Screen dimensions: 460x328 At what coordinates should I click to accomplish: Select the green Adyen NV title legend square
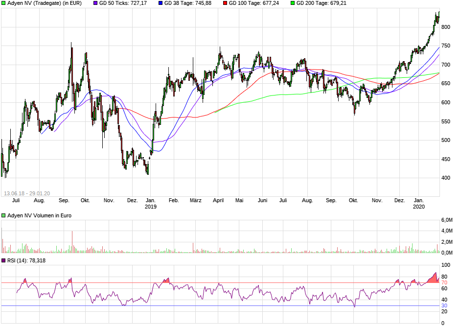[x=3, y=3]
